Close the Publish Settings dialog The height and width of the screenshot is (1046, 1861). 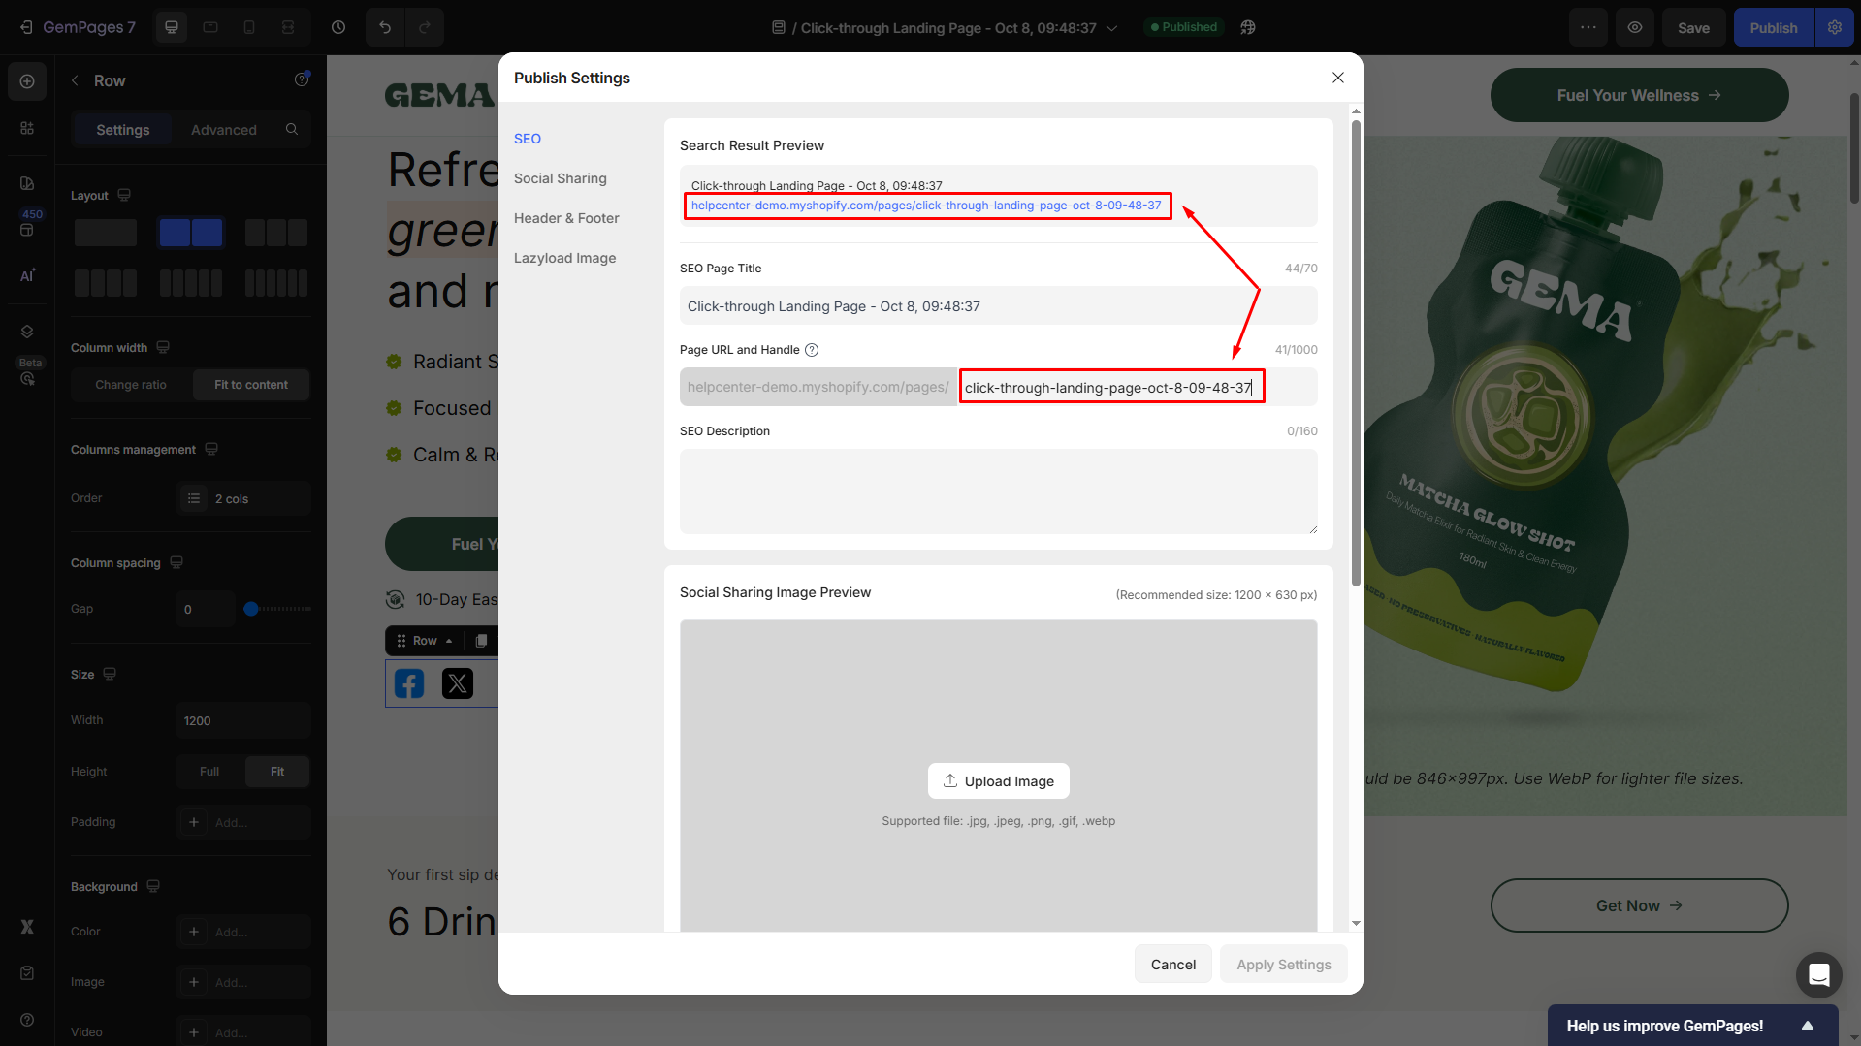click(x=1338, y=78)
